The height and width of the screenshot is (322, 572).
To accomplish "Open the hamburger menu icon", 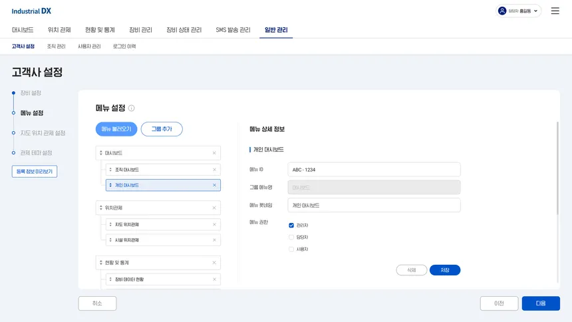I will (x=555, y=11).
